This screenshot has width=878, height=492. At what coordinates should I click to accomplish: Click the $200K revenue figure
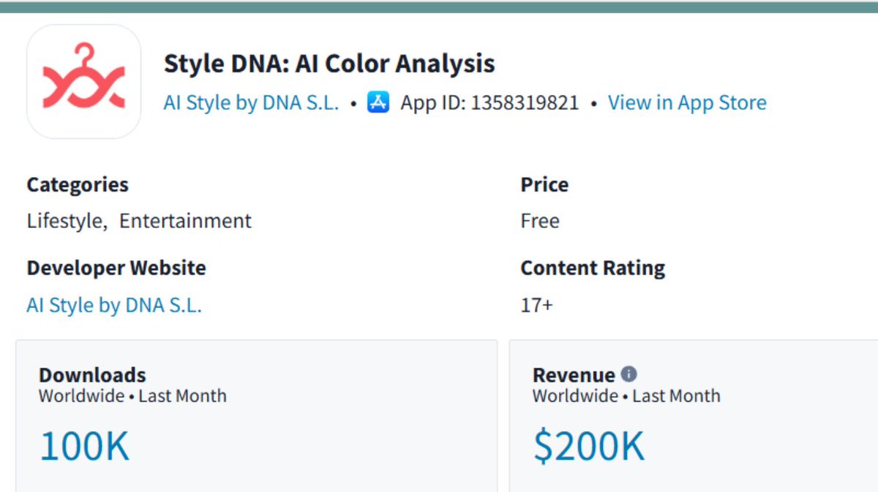[x=589, y=447]
